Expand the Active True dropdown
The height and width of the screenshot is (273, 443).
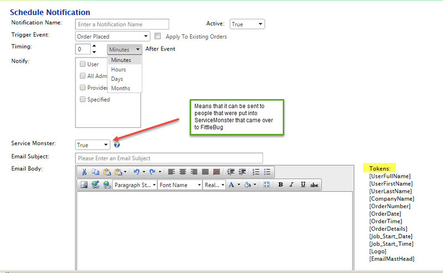point(248,24)
